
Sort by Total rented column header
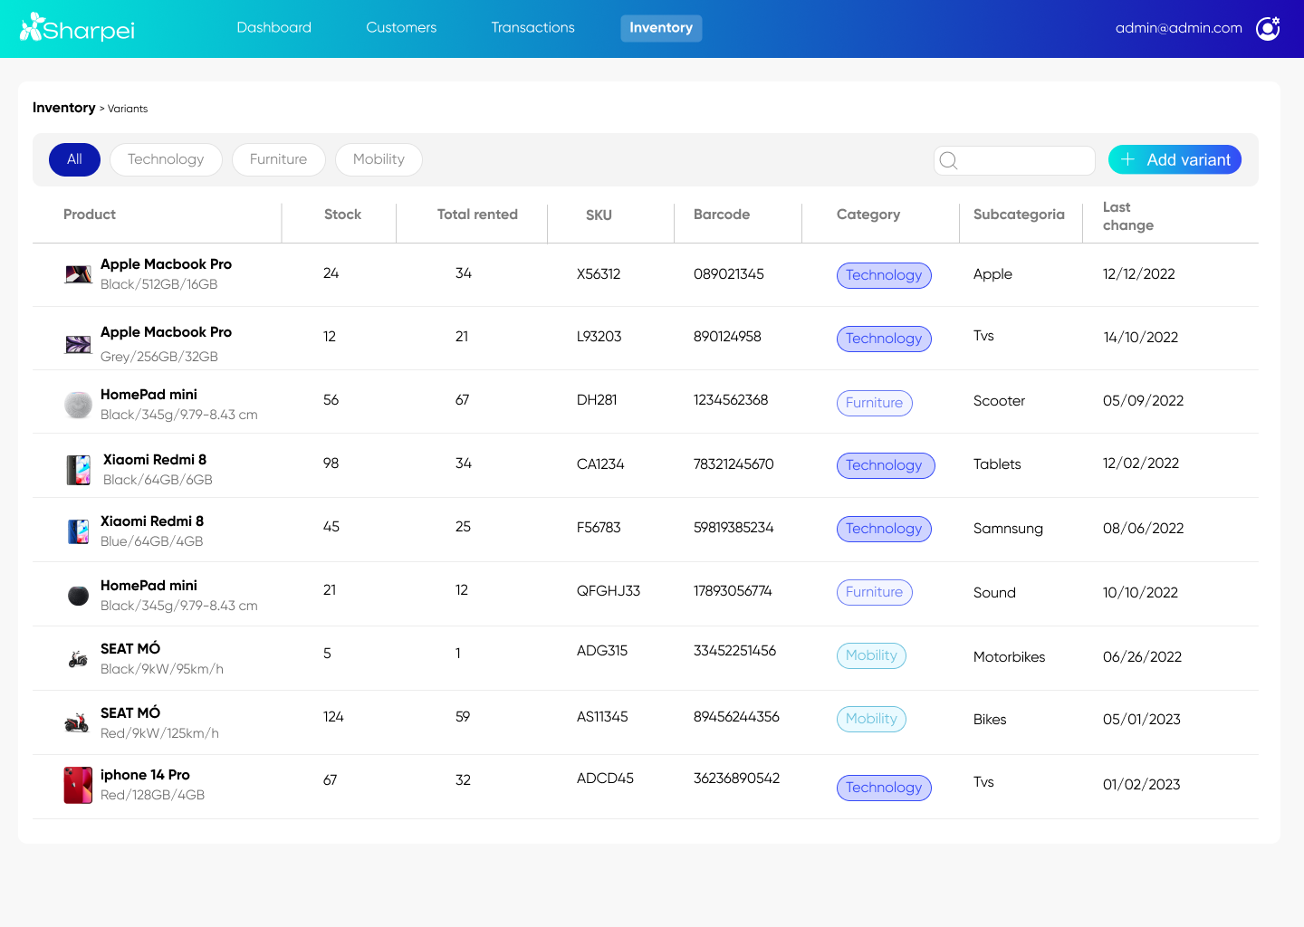pos(477,215)
